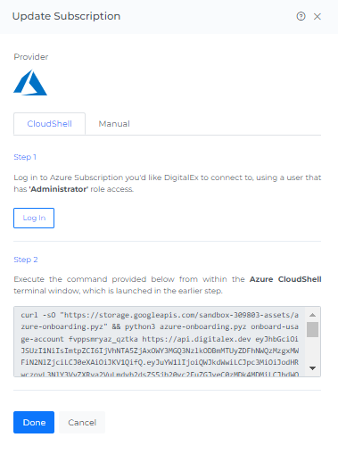The height and width of the screenshot is (454, 338).
Task: Click the Update Subscription title
Action: tap(66, 16)
